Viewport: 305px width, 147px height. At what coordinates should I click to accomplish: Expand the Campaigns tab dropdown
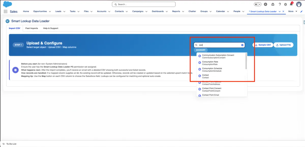pos(146,11)
